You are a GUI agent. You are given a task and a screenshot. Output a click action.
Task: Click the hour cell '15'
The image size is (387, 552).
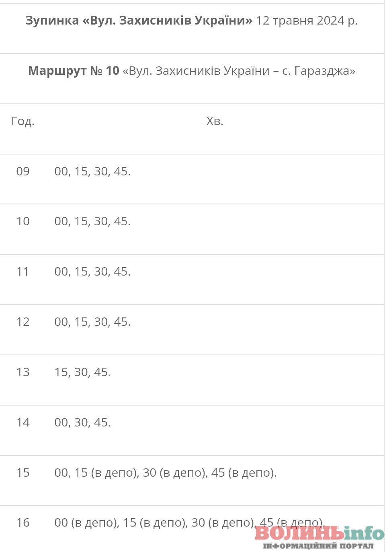click(x=23, y=473)
